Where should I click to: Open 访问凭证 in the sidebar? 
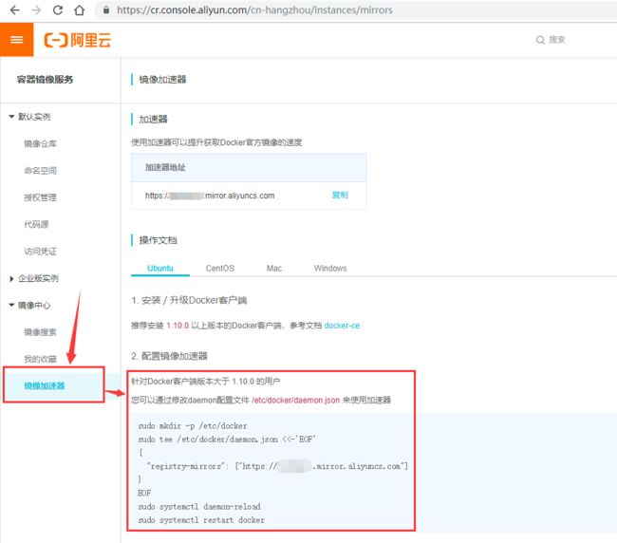click(x=40, y=251)
